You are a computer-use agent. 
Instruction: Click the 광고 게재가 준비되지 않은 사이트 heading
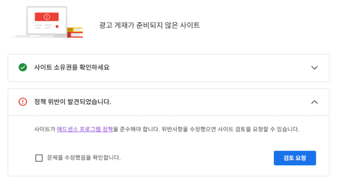(149, 25)
